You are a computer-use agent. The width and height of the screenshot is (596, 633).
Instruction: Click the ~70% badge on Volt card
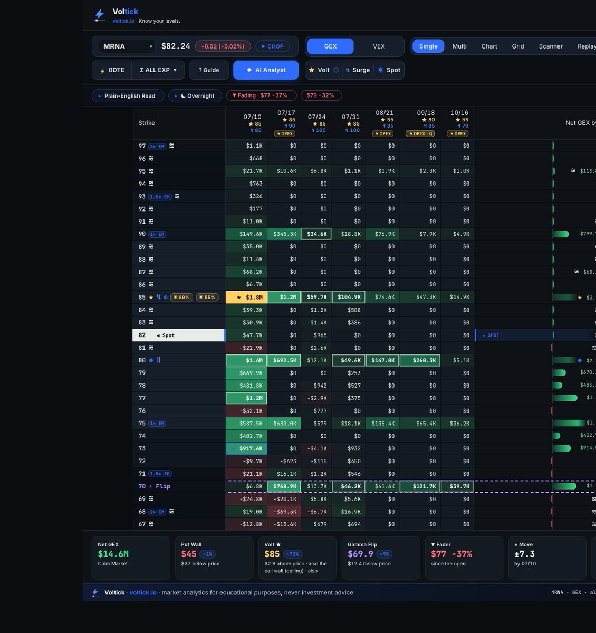pos(292,554)
